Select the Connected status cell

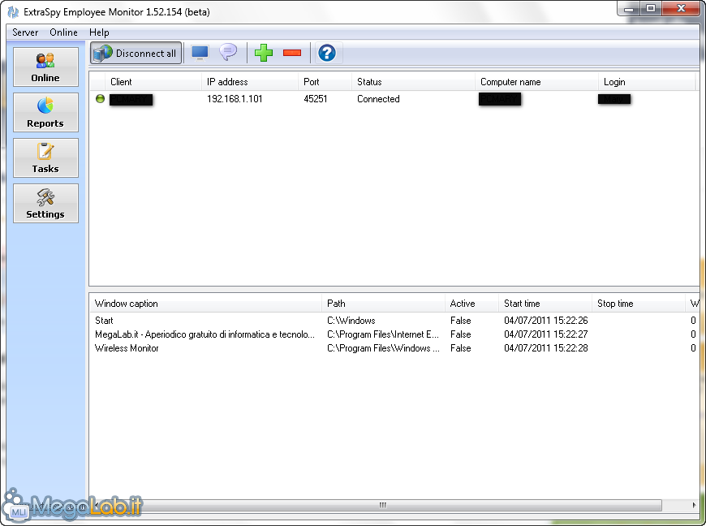point(378,99)
